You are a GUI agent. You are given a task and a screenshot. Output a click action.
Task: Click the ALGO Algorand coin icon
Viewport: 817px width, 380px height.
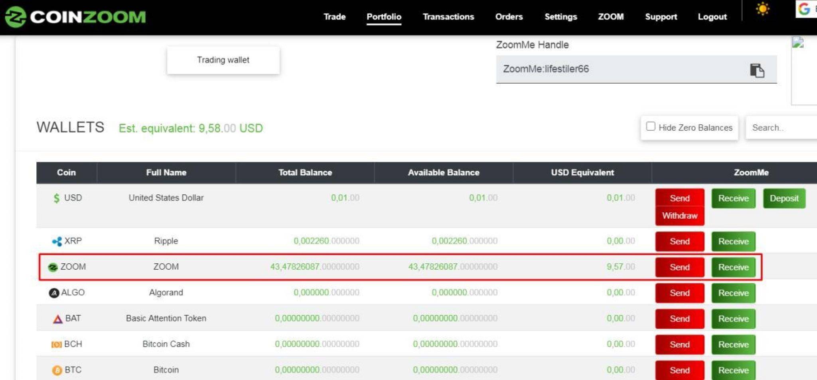pyautogui.click(x=54, y=293)
